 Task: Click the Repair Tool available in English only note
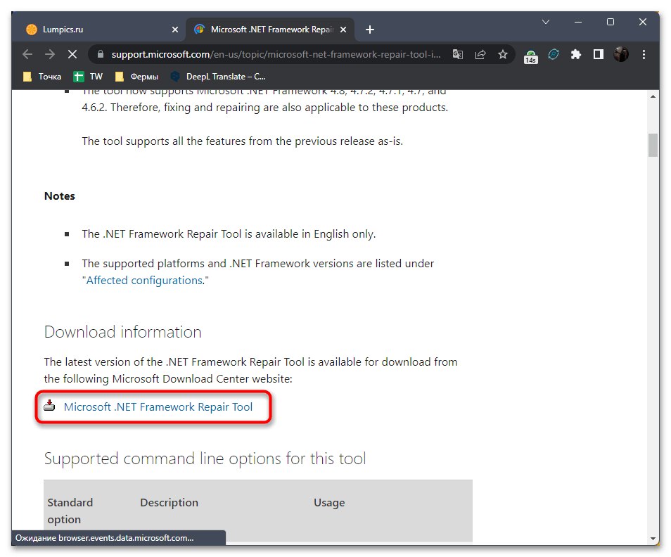point(229,234)
